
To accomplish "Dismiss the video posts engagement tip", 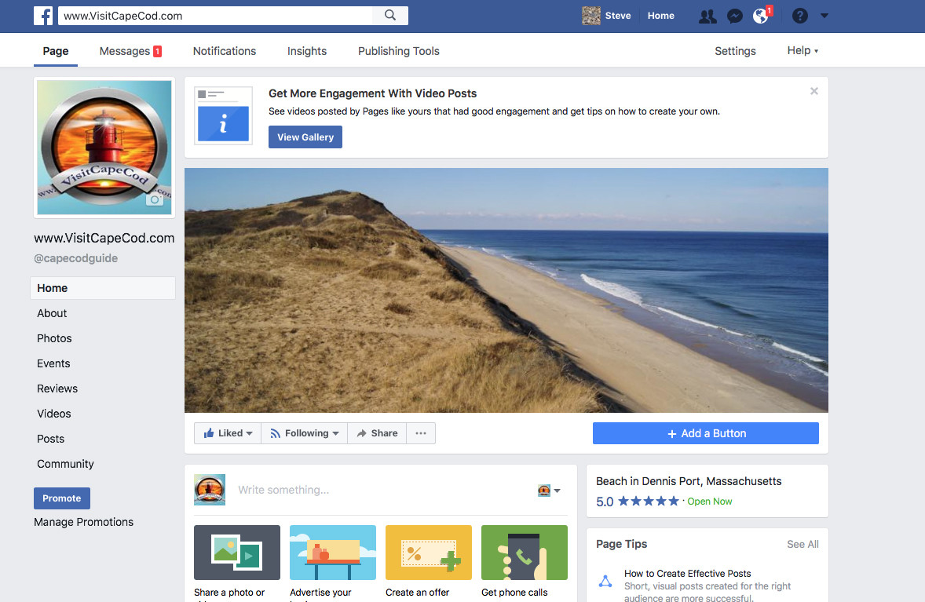I will click(814, 91).
